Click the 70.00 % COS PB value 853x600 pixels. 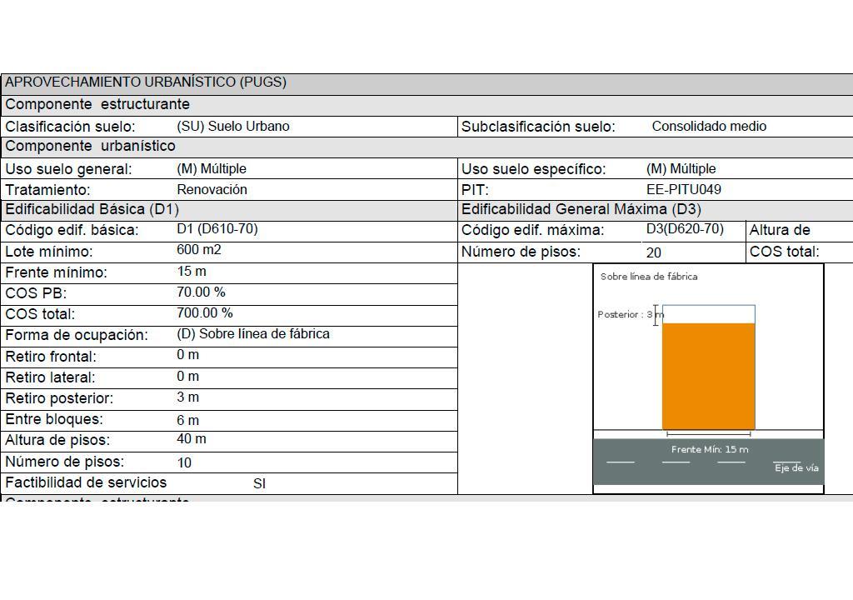(x=201, y=292)
